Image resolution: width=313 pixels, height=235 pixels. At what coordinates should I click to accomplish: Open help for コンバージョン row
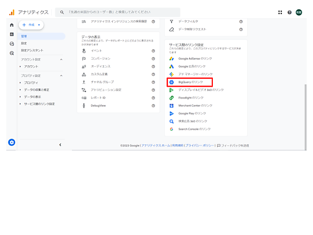153,58
